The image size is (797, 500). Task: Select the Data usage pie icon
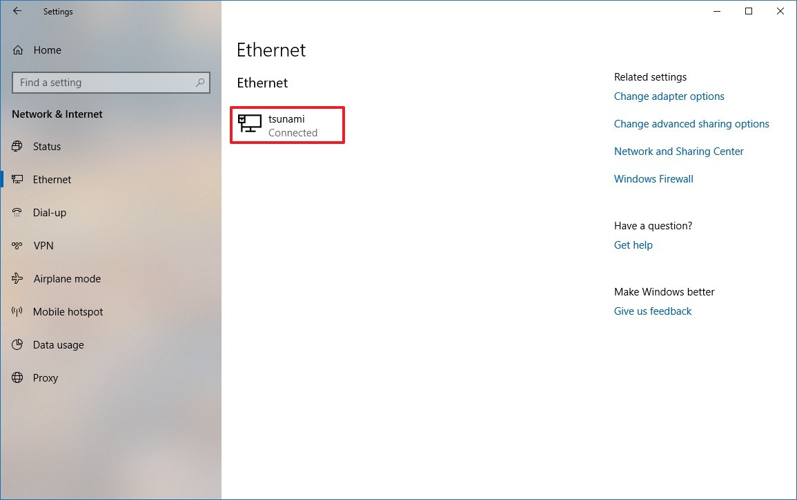coord(17,344)
